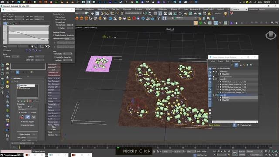Toggle the Enable Pressure Sensitivity checkbox
This screenshot has height=157, width=279.
click(x=54, y=35)
